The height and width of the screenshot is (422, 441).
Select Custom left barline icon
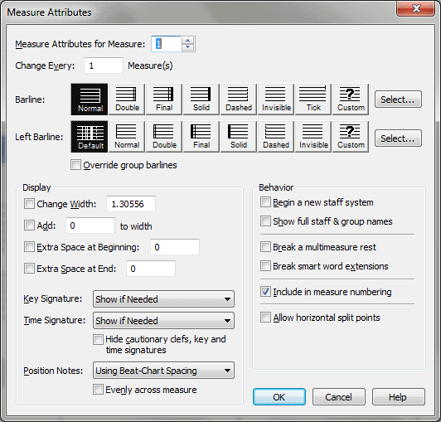351,137
